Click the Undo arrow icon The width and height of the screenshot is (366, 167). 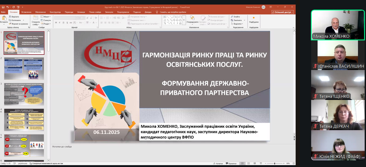click(x=7, y=7)
